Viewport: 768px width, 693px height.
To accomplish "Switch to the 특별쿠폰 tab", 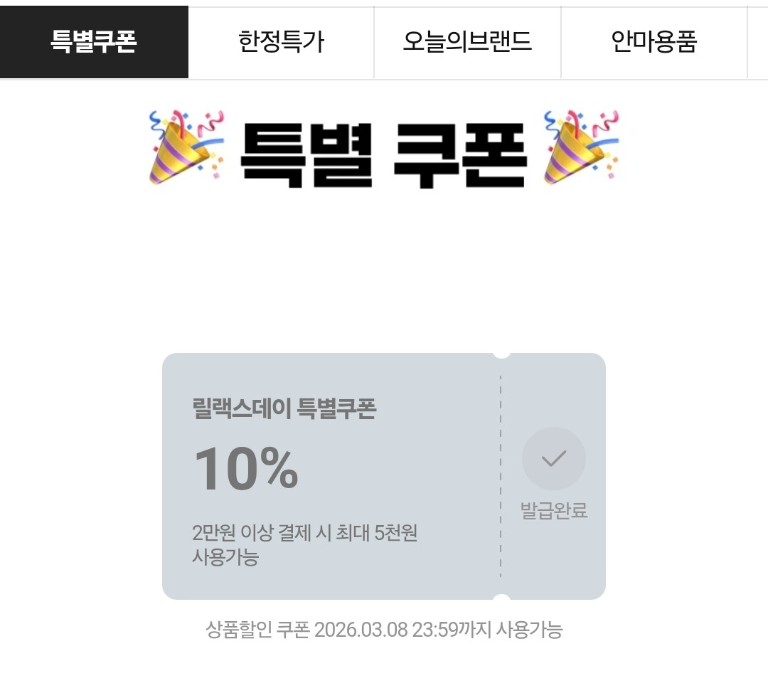I will pyautogui.click(x=94, y=43).
